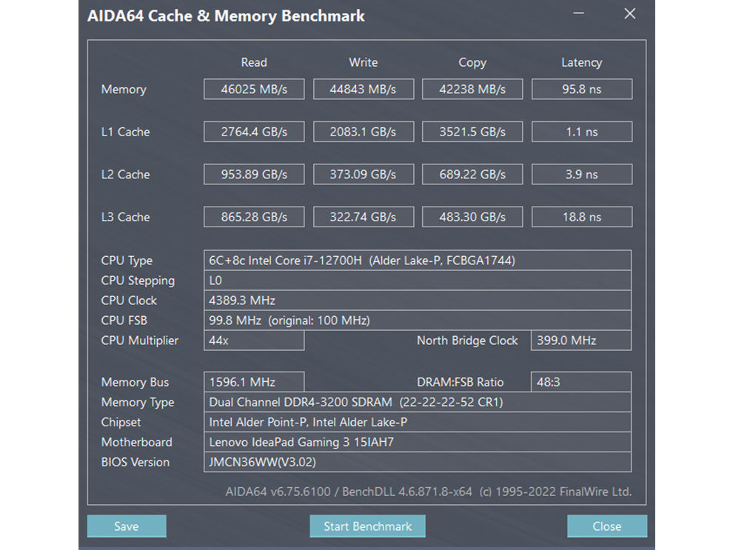The height and width of the screenshot is (550, 733).
Task: Click L1 Cache Read 2764.4 GB/s
Action: click(x=254, y=131)
